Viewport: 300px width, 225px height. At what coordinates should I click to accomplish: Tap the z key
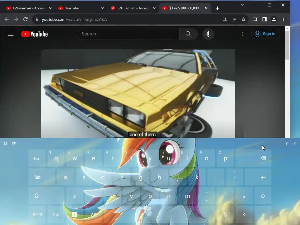click(75, 196)
